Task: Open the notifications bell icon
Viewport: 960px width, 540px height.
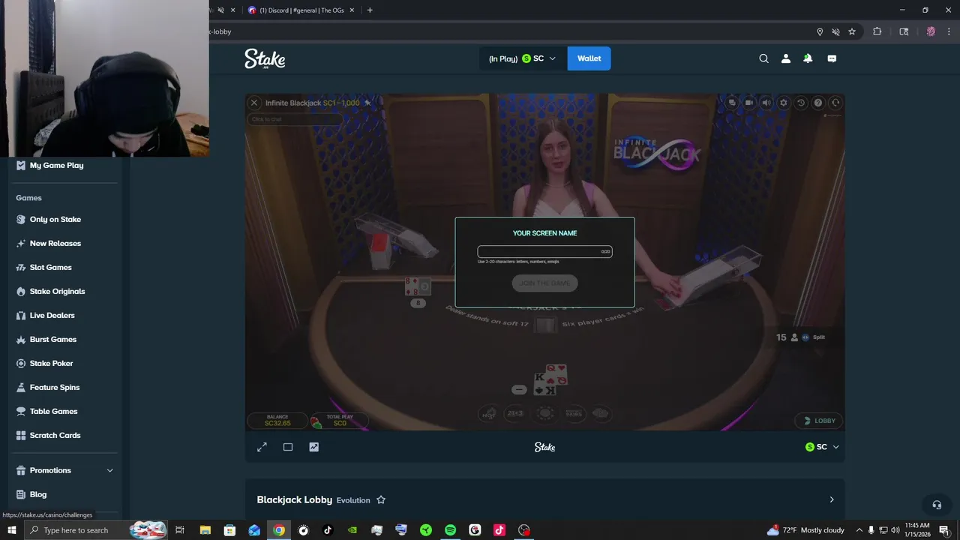Action: (x=808, y=58)
